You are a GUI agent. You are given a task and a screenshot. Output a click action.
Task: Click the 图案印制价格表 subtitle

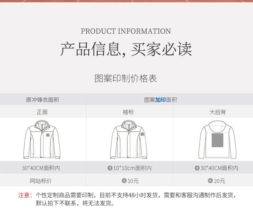126,78
